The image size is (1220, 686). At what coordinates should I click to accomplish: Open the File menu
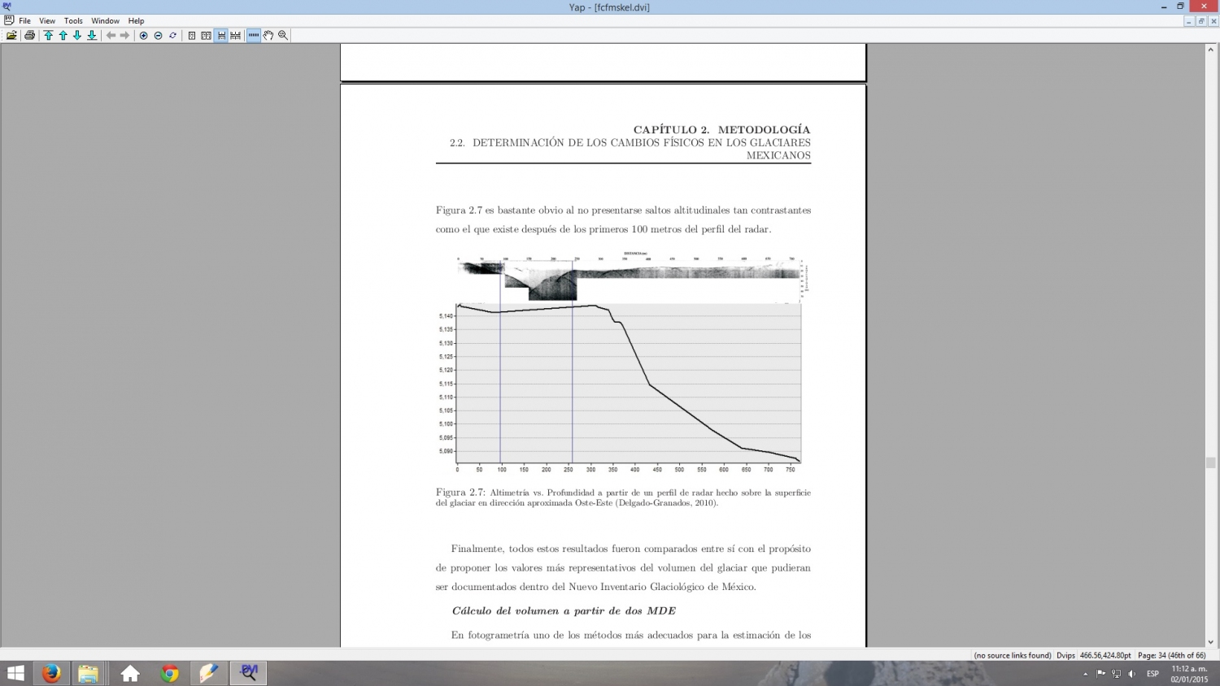tap(25, 21)
